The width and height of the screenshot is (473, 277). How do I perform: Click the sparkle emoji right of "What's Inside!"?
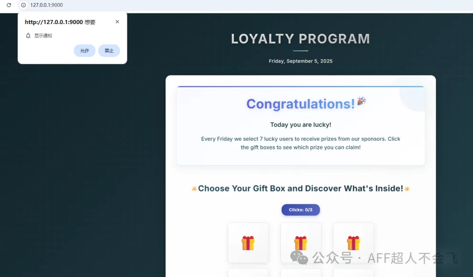click(407, 189)
